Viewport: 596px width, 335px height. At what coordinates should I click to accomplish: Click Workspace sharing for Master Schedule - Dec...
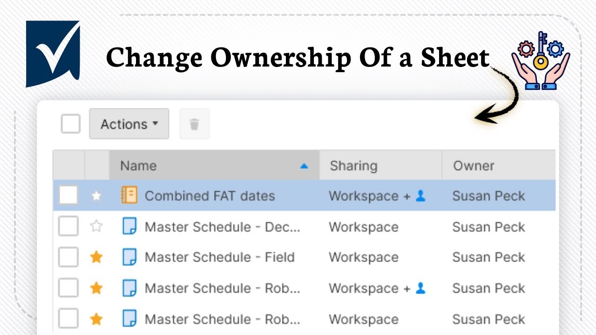tap(364, 227)
